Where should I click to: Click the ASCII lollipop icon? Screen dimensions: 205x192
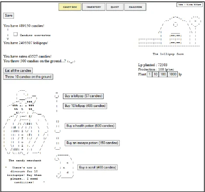pos(57,102)
